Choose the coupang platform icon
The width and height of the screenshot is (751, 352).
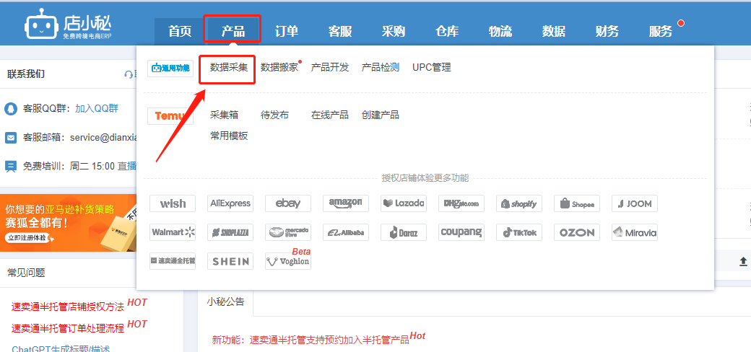coord(461,232)
